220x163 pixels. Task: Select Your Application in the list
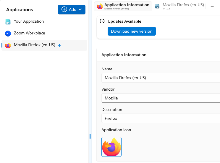(x=29, y=21)
